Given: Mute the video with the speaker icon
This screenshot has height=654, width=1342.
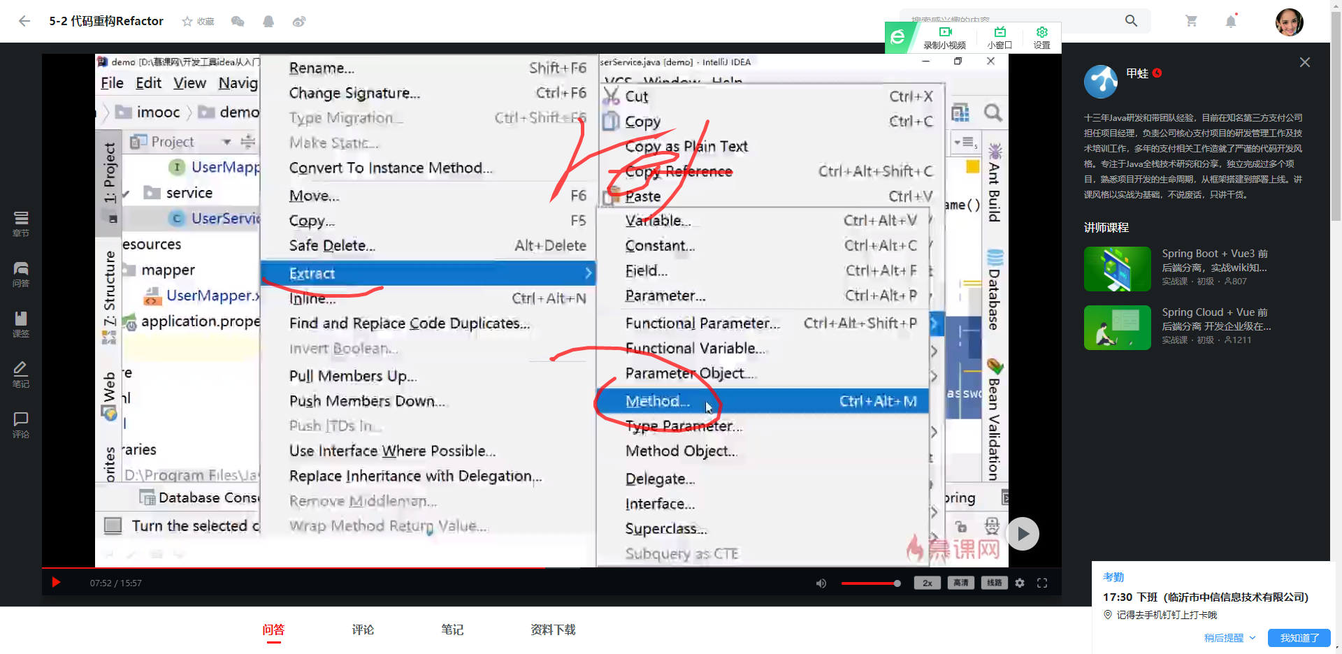Looking at the screenshot, I should 821,583.
